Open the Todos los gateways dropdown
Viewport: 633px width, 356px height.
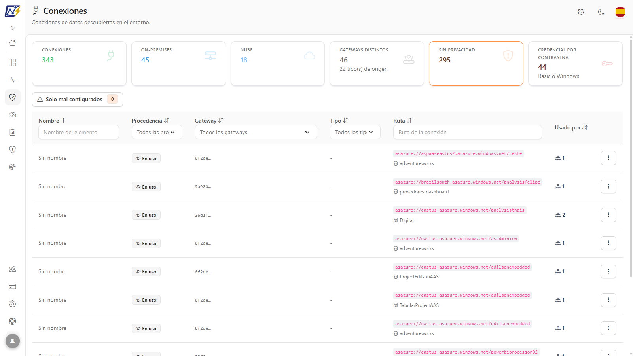pos(256,132)
